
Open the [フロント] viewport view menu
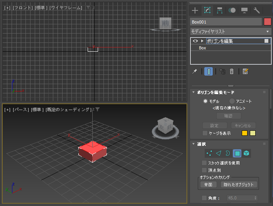(23, 8)
